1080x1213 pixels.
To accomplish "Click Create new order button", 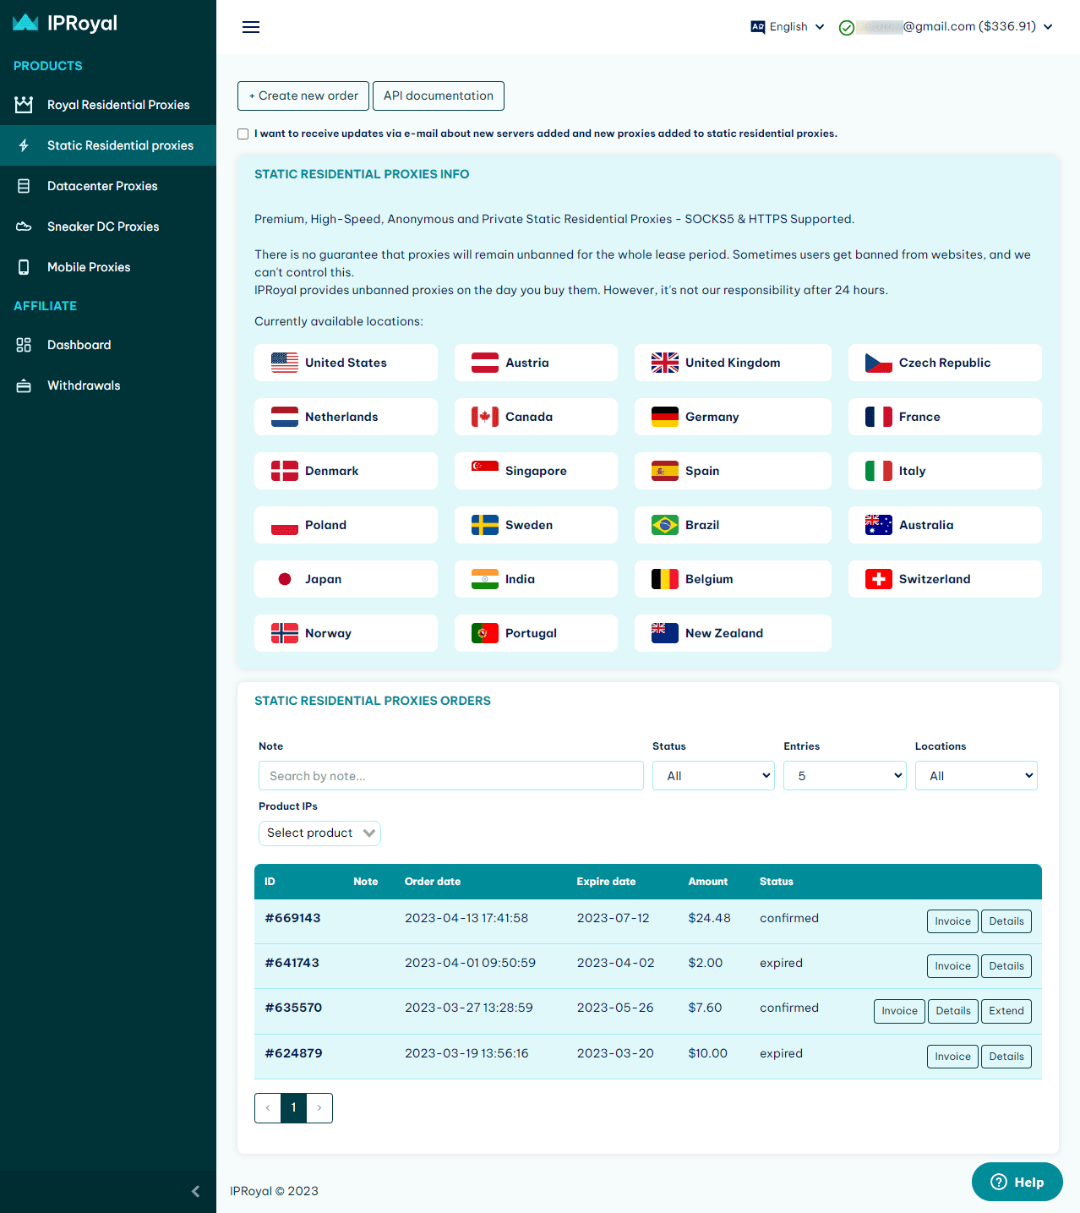I will tap(303, 96).
